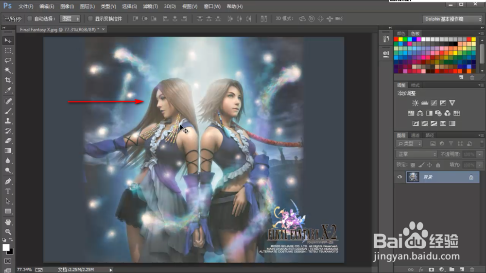The image size is (486, 273).
Task: Open the blend mode 正常 dropdown
Action: point(417,154)
